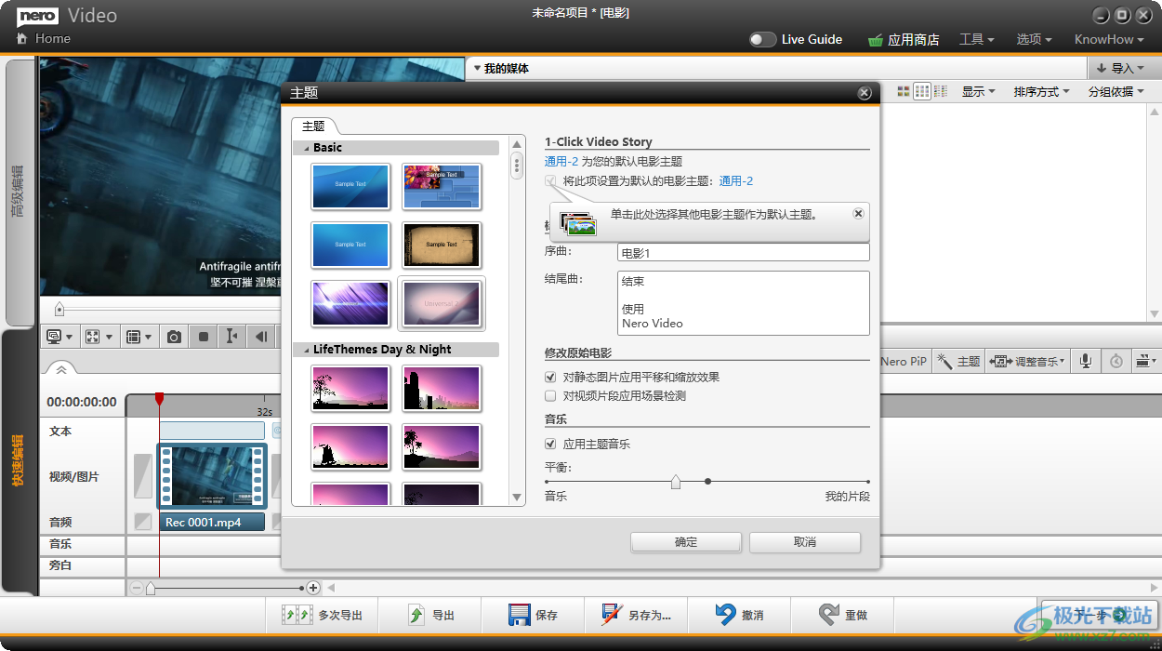Adjust the music balance slider handle
The width and height of the screenshot is (1162, 651).
pyautogui.click(x=676, y=482)
